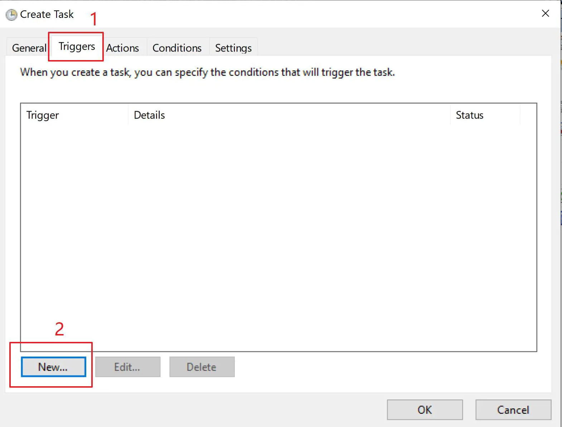Select the Triggers tab

(x=77, y=46)
